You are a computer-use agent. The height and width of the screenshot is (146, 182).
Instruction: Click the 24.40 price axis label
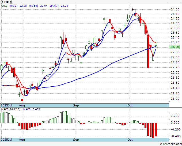click(x=175, y=14)
